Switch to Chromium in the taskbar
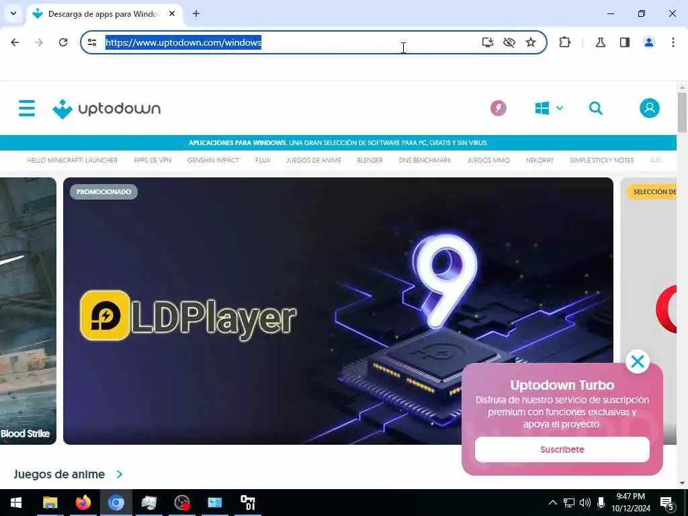Viewport: 688px width, 516px height. click(116, 503)
